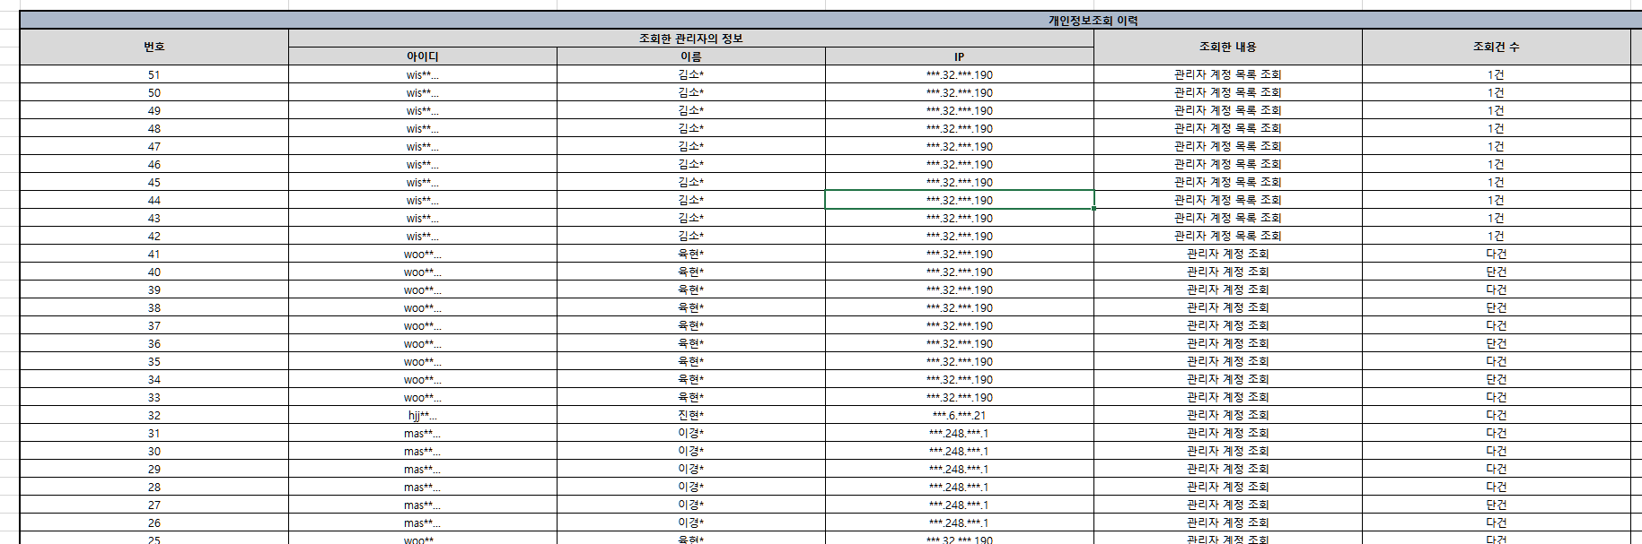This screenshot has width=1642, height=544.
Task: Select the 'IP' sub-header cell
Action: pyautogui.click(x=959, y=56)
